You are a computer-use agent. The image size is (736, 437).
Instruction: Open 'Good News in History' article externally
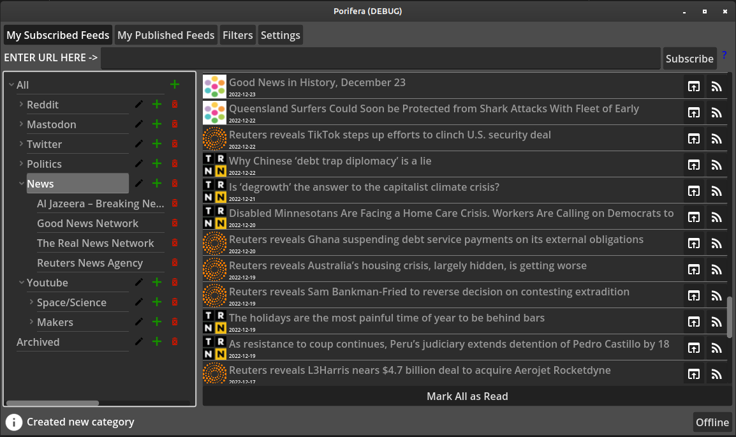click(x=694, y=86)
